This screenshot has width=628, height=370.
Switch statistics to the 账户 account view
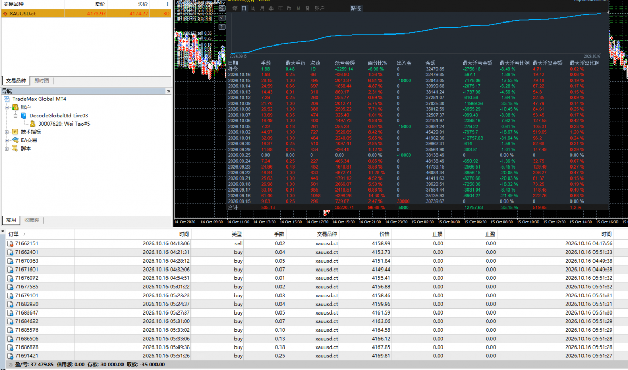click(x=319, y=8)
